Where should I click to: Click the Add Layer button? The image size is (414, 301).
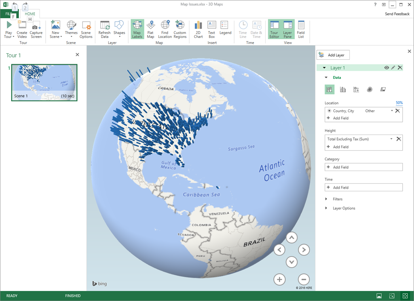point(333,55)
